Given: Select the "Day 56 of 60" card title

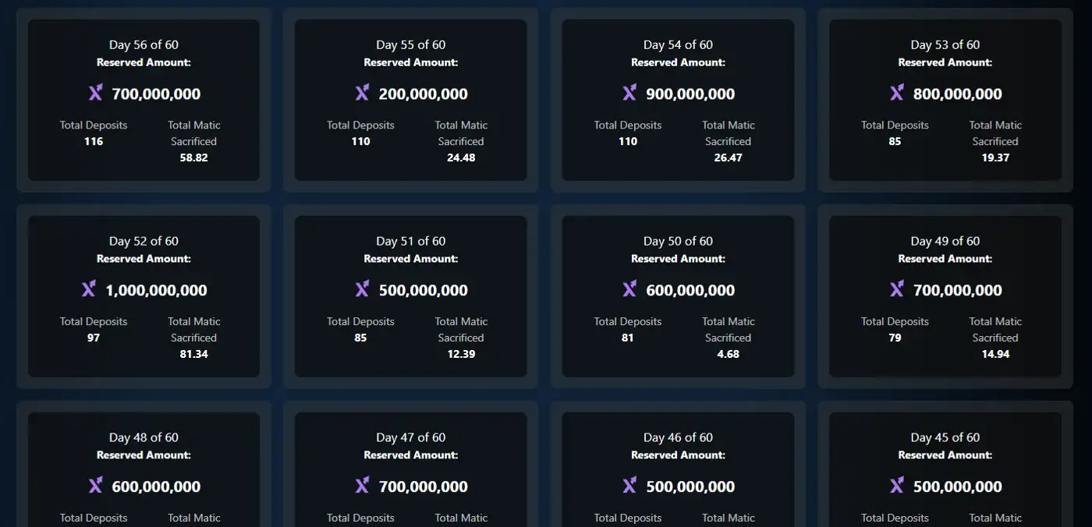Looking at the screenshot, I should [x=144, y=45].
